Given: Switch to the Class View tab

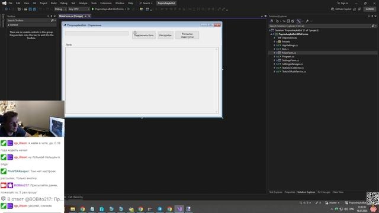Looking at the screenshot, I should [338, 192].
